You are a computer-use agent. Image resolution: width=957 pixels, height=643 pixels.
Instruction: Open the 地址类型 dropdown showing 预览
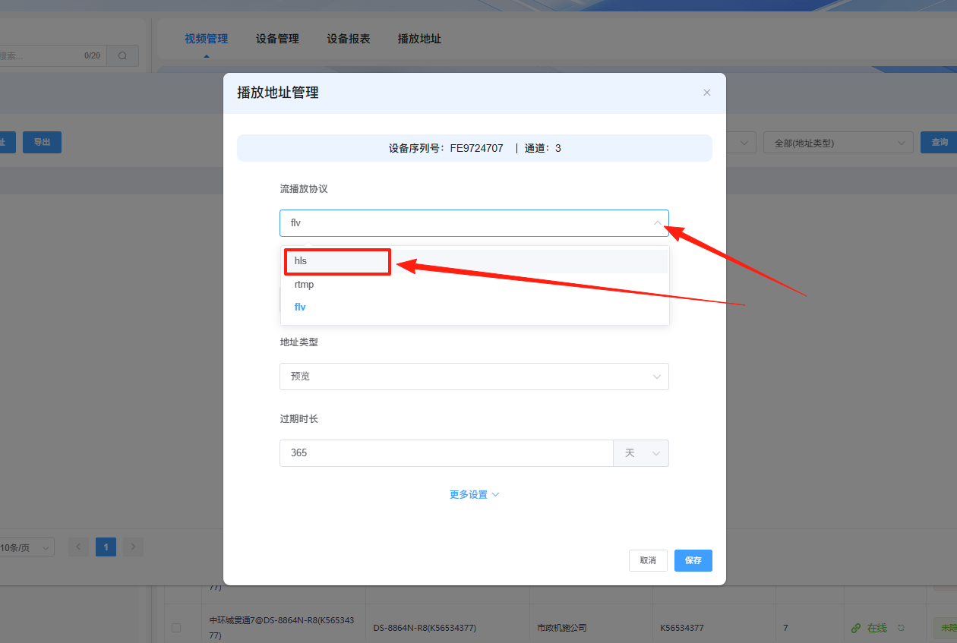474,377
